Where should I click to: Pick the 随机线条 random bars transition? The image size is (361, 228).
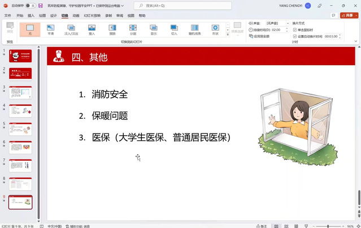click(x=194, y=29)
